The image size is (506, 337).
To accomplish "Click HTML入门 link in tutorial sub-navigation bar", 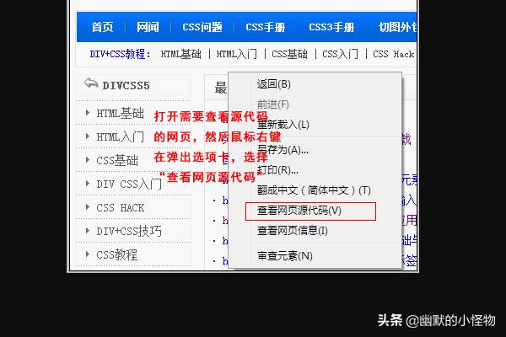I will [x=238, y=54].
